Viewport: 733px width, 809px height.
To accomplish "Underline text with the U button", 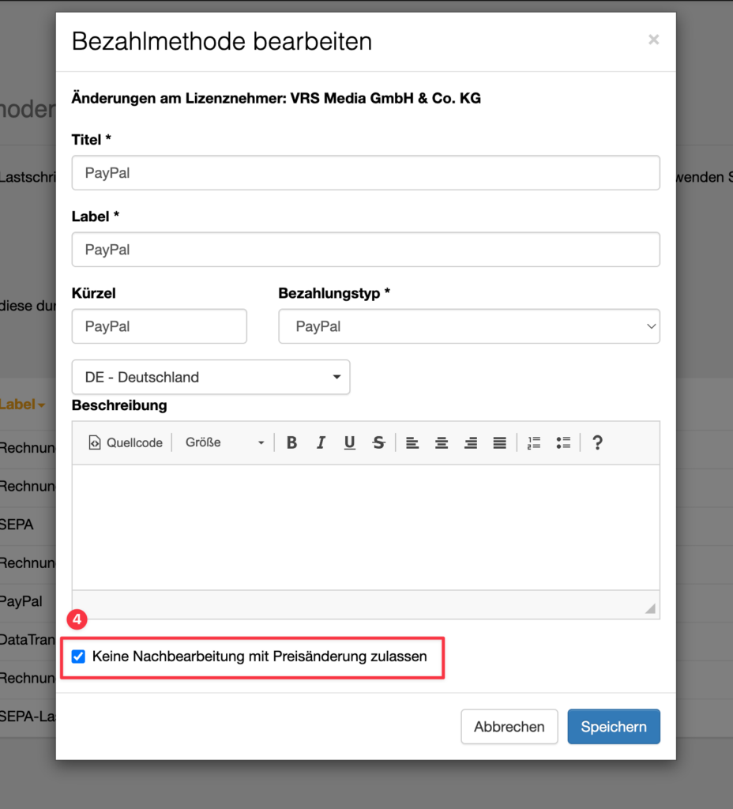I will tap(350, 442).
